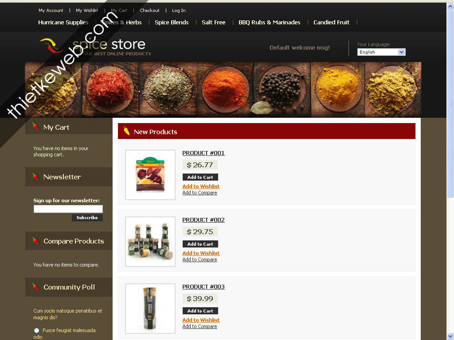Add Product #003 to cart
454x340 pixels.
point(200,311)
